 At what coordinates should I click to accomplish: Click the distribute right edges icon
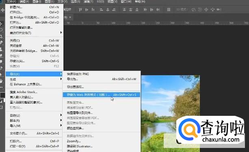[158, 10]
